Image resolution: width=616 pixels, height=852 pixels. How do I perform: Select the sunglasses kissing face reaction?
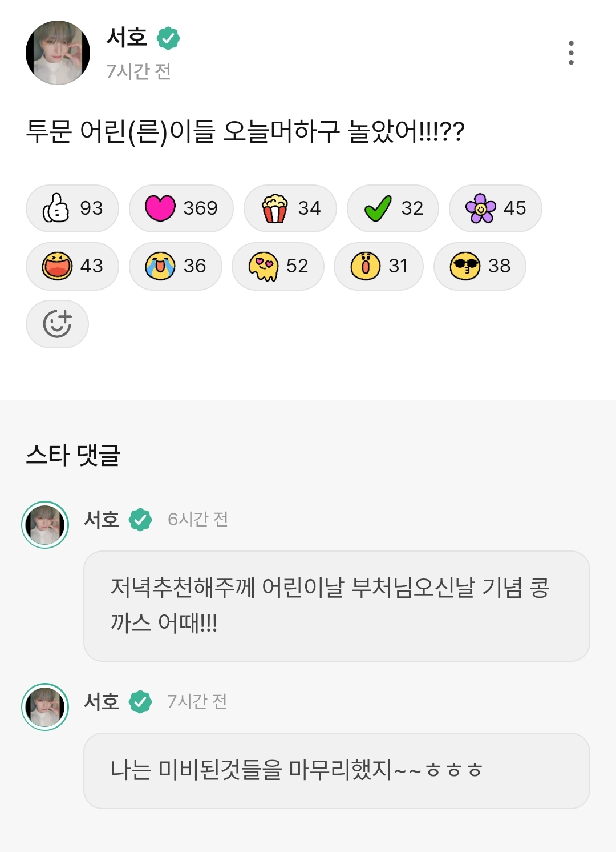point(480,266)
